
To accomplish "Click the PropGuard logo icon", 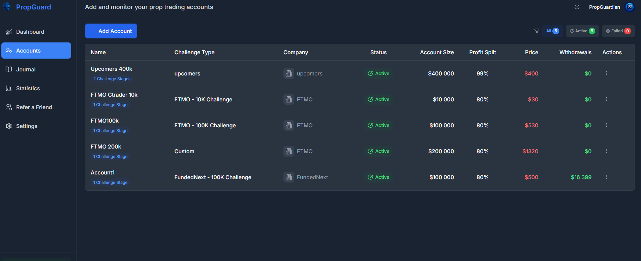I will (x=7, y=7).
